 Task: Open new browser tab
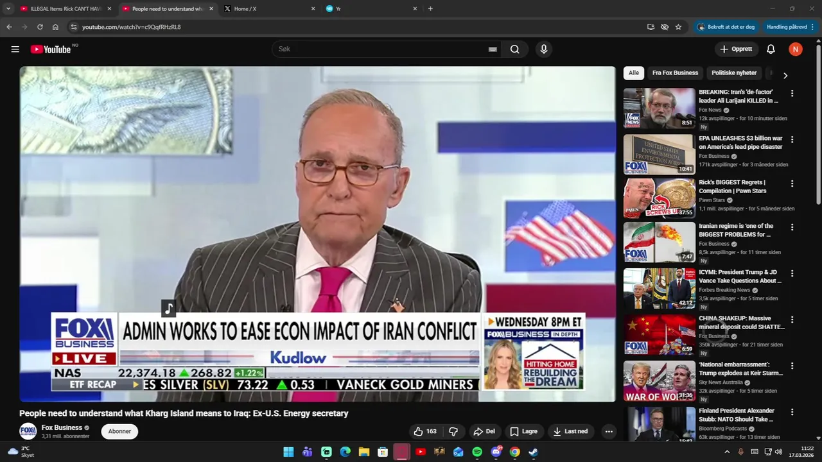(x=430, y=8)
